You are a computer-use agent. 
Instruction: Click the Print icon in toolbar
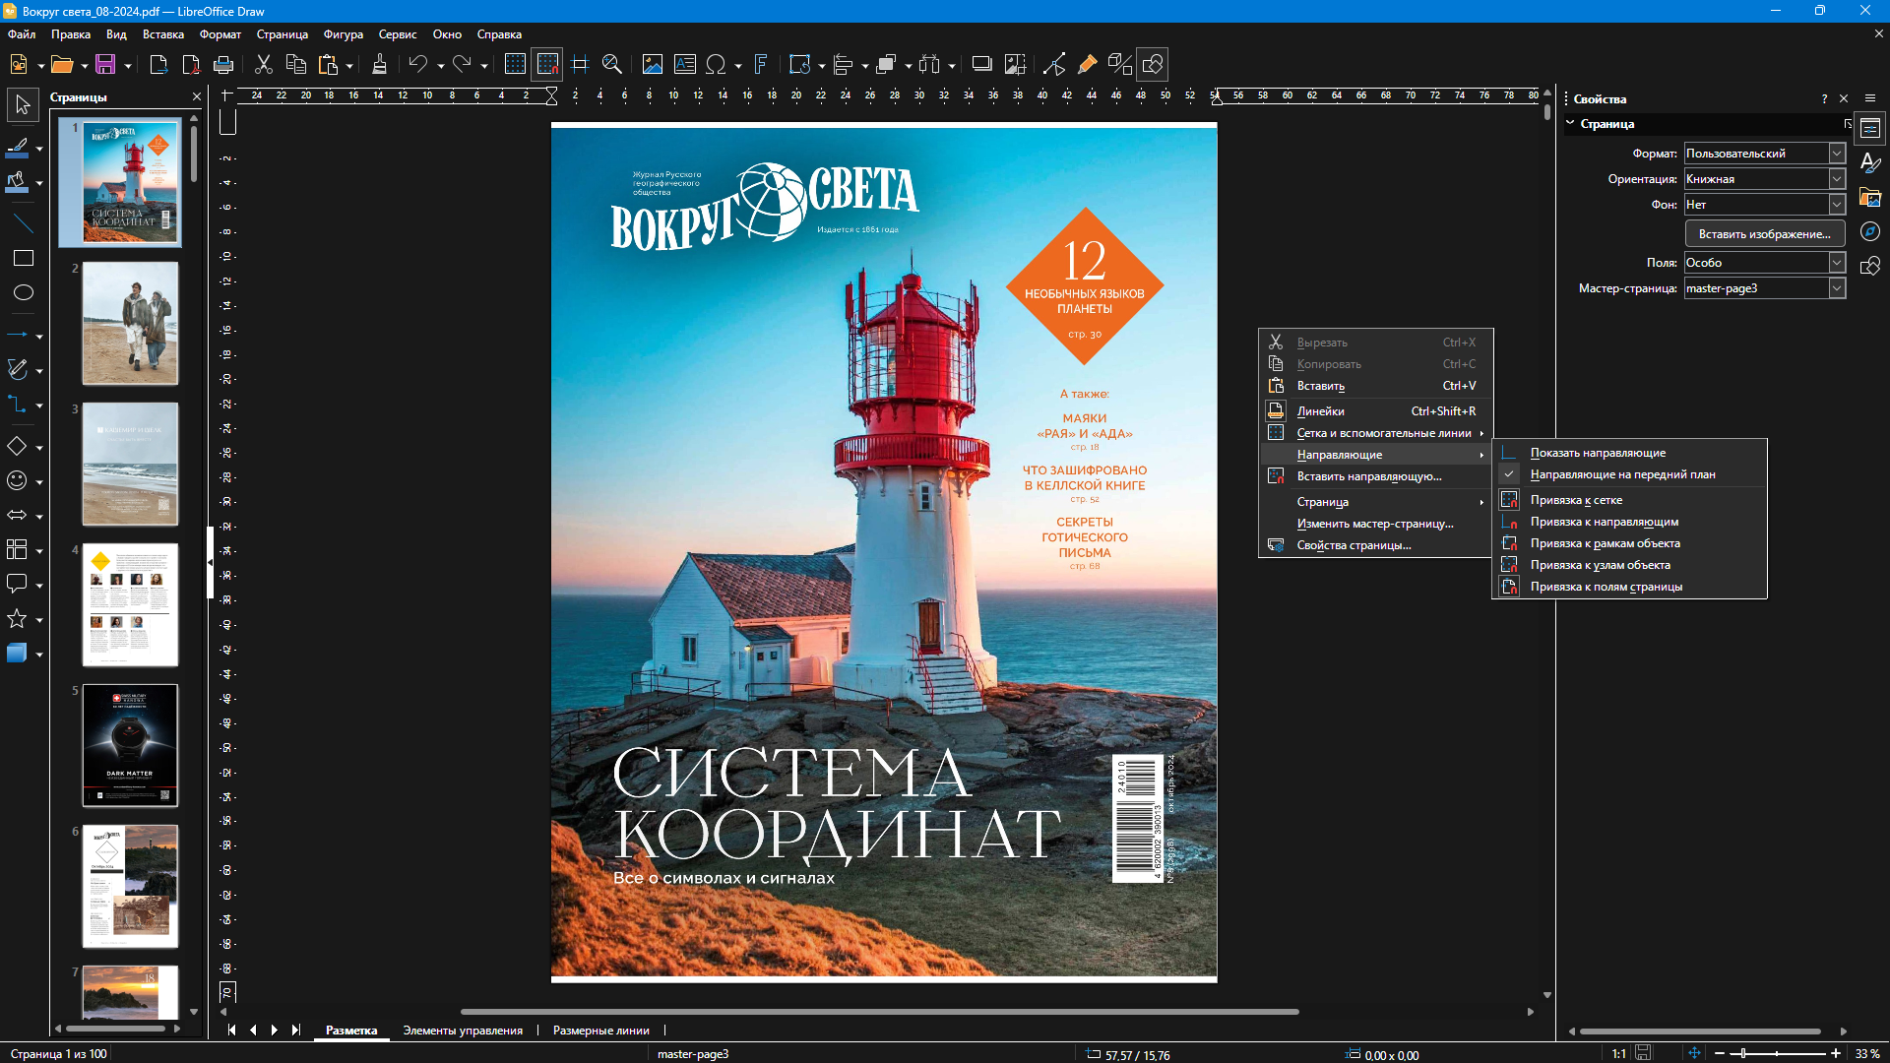point(223,65)
